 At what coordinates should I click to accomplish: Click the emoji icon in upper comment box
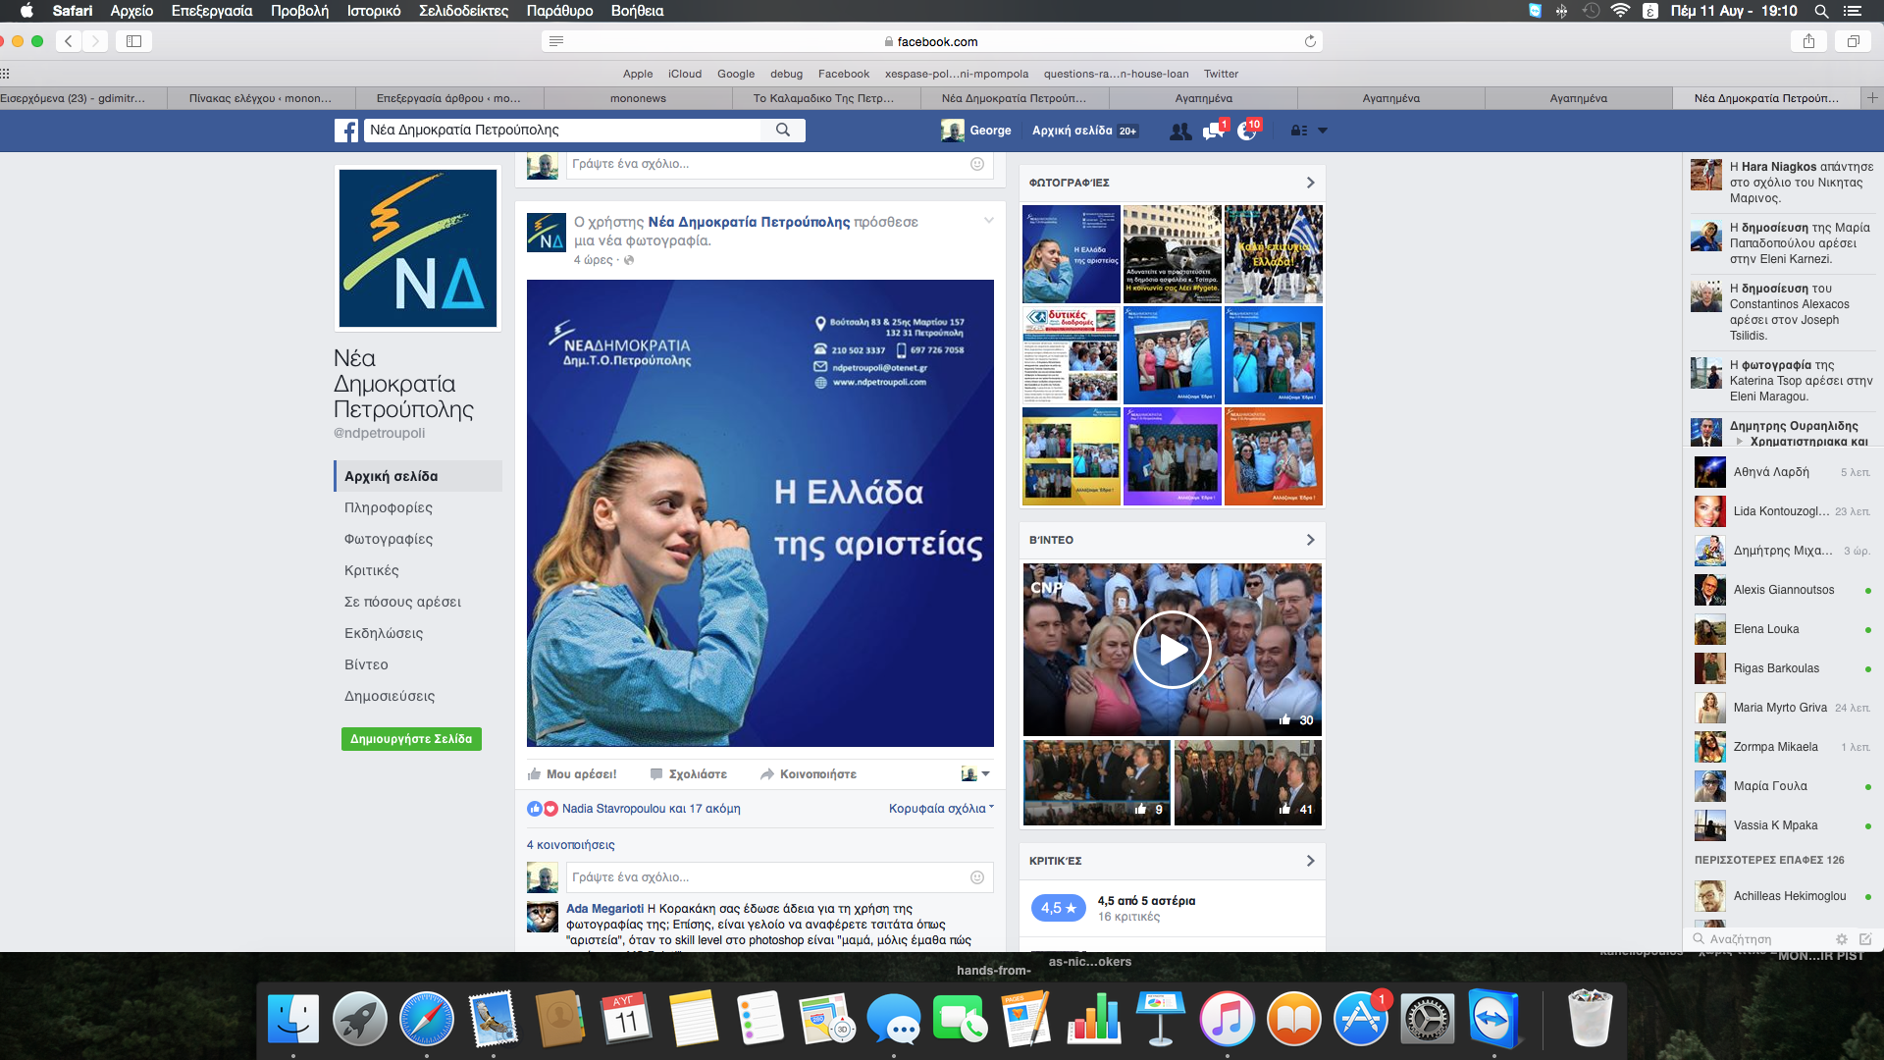point(977,164)
